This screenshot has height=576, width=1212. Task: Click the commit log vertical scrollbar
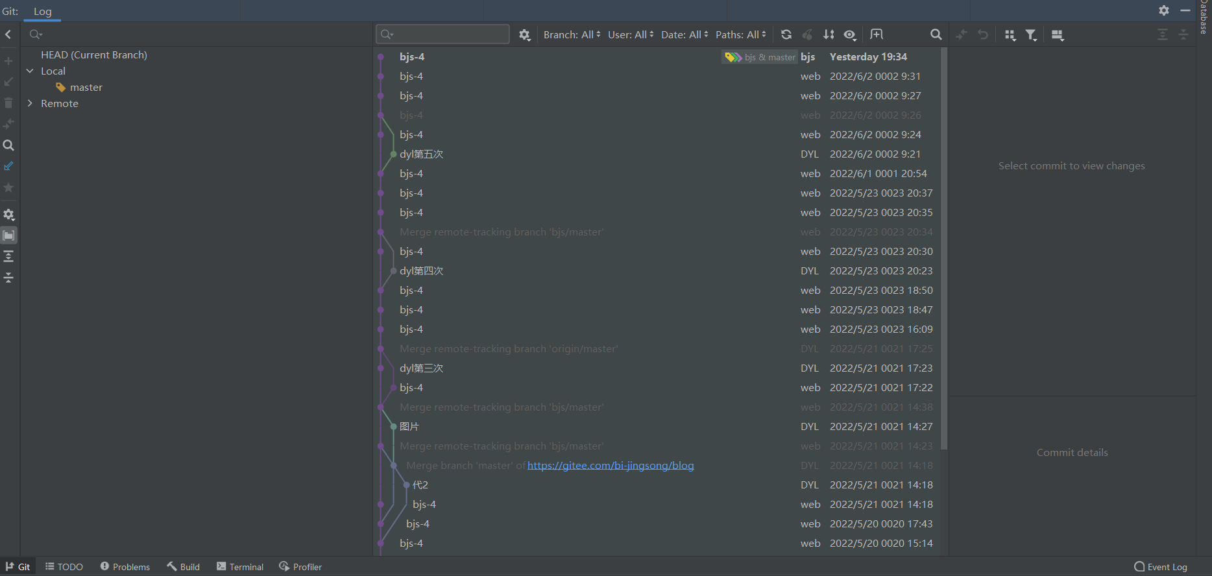point(944,248)
